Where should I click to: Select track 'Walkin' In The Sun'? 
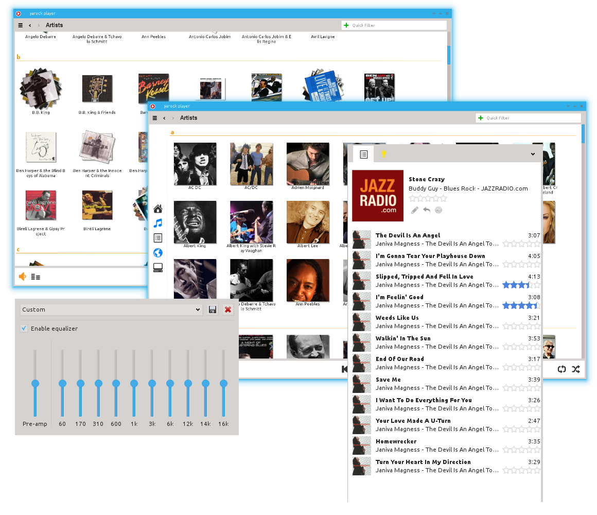tap(446, 342)
